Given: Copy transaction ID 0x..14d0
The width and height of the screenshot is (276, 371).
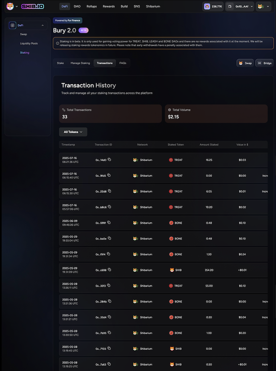Looking at the screenshot, I should click(110, 159).
